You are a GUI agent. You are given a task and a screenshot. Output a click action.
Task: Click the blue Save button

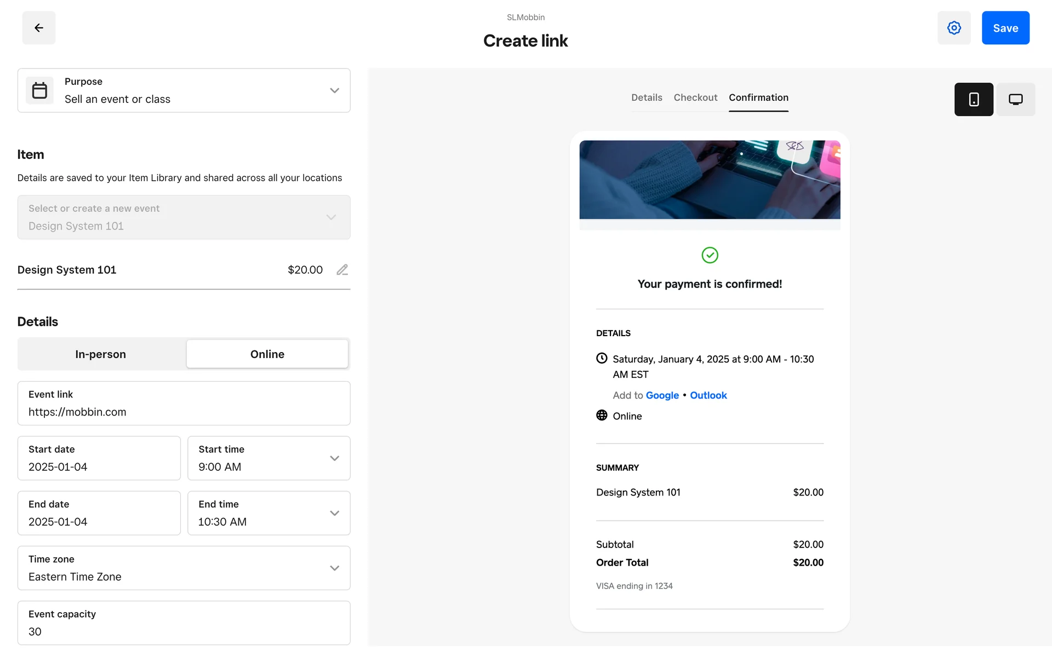pyautogui.click(x=1005, y=28)
